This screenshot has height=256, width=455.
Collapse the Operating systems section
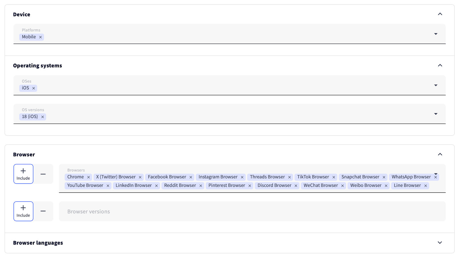[x=440, y=65]
